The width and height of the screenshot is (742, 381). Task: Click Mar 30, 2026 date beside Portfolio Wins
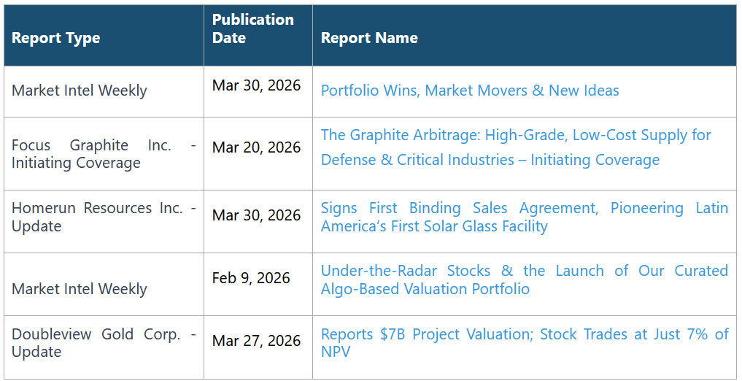coord(256,85)
